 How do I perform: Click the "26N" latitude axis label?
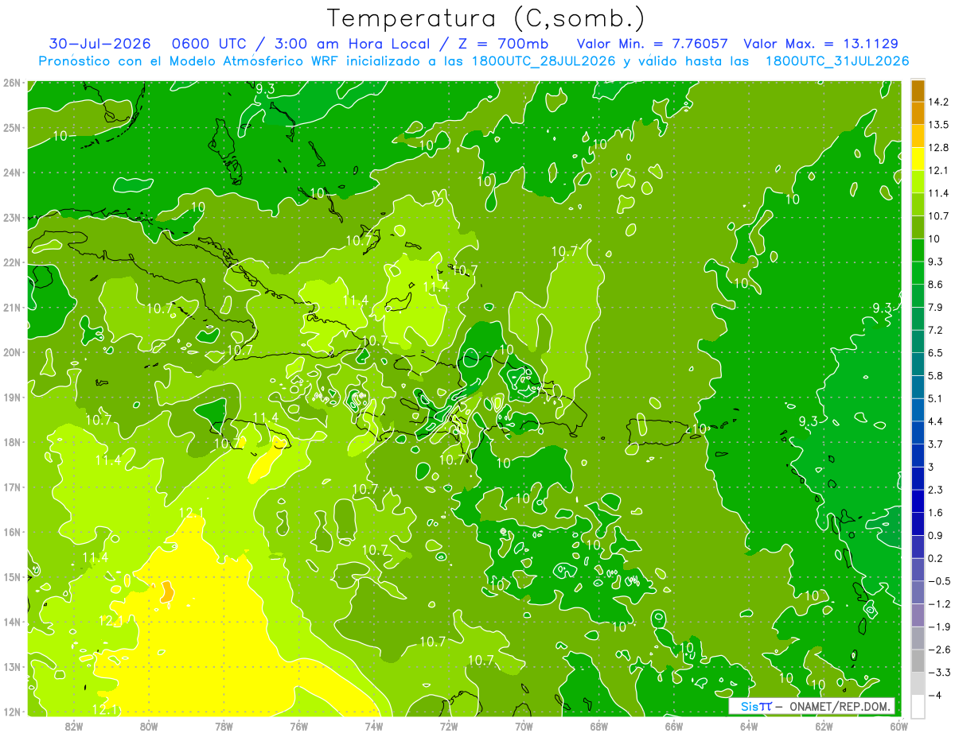(x=12, y=83)
